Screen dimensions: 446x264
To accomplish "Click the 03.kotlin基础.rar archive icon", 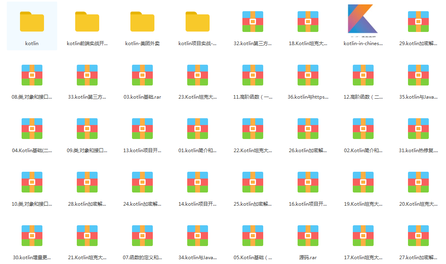I will [142, 75].
